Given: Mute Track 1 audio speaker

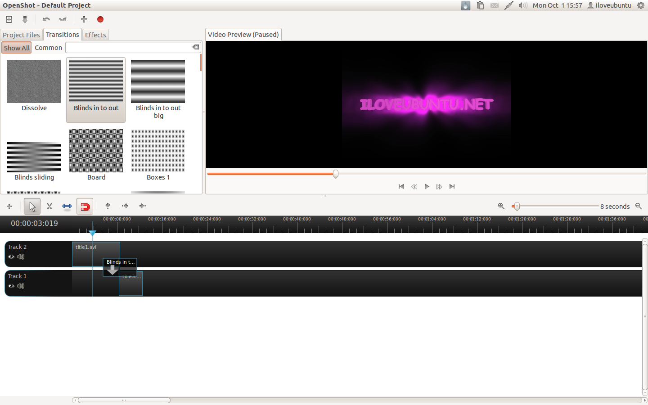Looking at the screenshot, I should point(21,286).
